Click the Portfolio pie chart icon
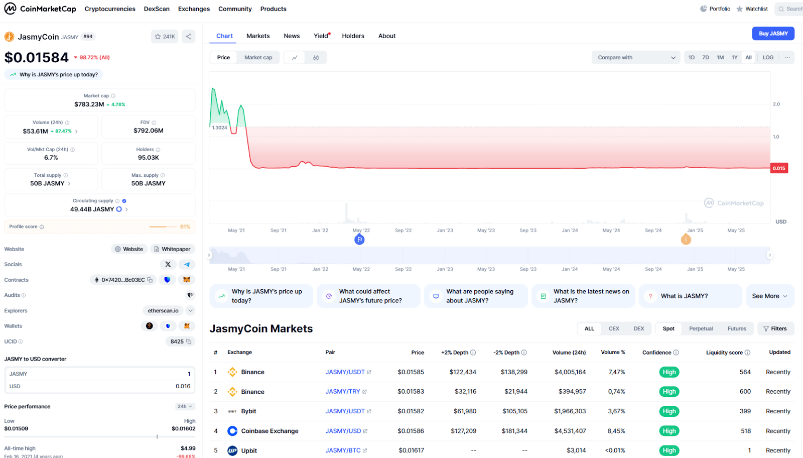 pos(704,9)
